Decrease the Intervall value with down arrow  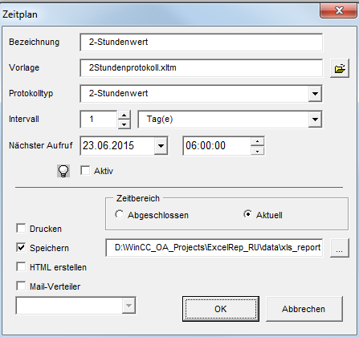coord(124,124)
